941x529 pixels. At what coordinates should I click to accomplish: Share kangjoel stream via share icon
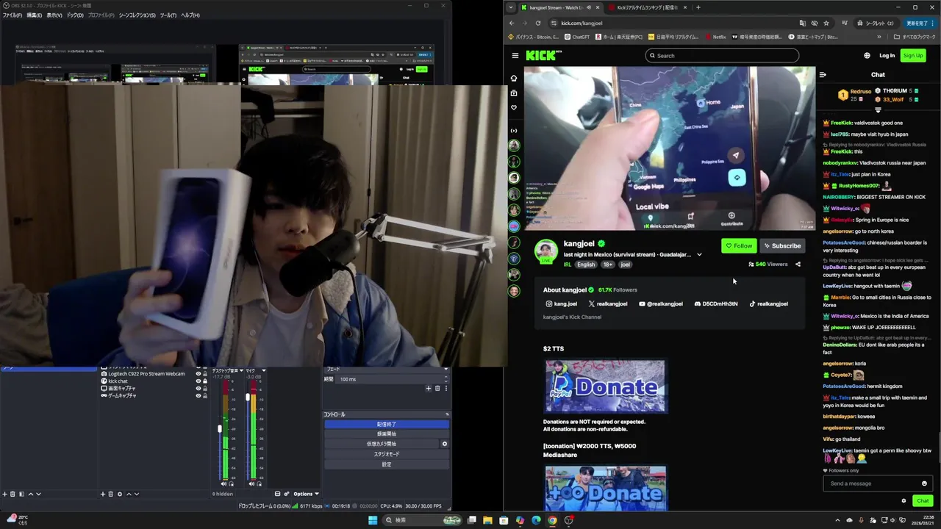798,264
